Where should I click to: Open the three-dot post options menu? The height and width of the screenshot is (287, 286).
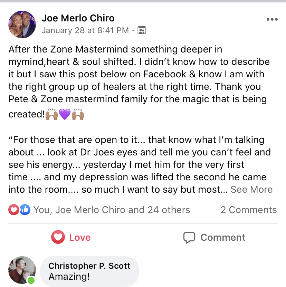[272, 20]
